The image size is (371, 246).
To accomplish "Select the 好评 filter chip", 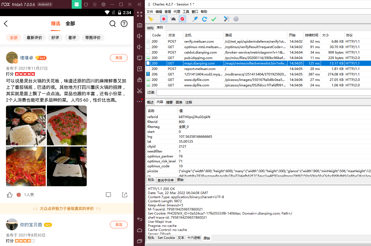I will click(x=55, y=38).
